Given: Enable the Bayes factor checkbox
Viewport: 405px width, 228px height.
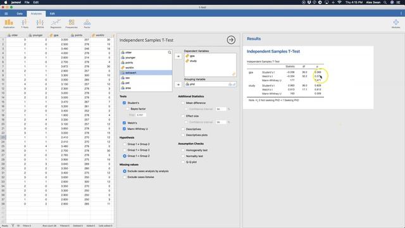Looking at the screenshot, I should pyautogui.click(x=128, y=109).
